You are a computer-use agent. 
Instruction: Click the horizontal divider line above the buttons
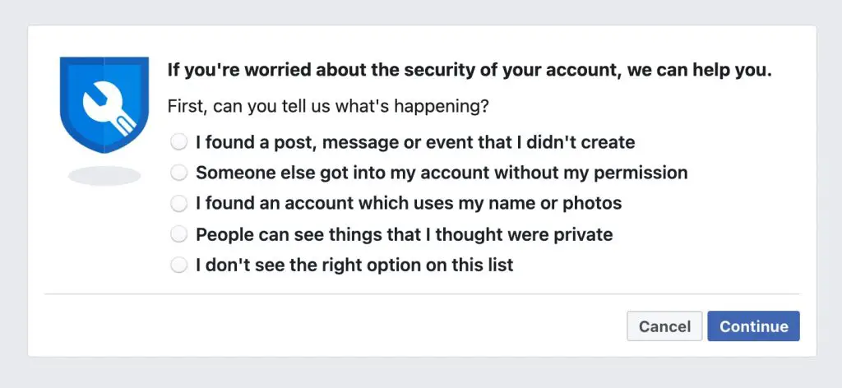(x=422, y=294)
